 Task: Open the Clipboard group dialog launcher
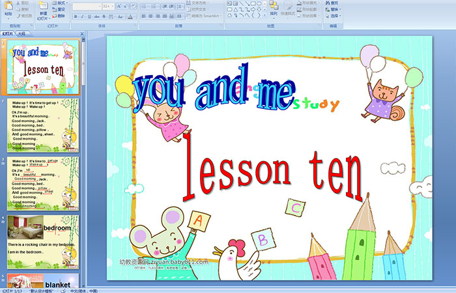pos(32,25)
